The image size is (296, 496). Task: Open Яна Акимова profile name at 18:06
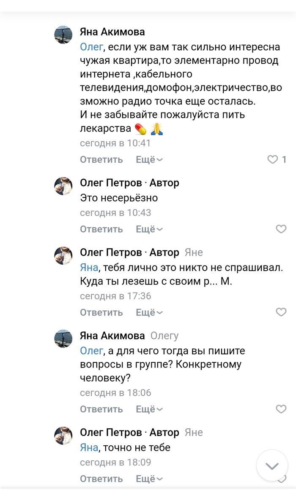pyautogui.click(x=112, y=336)
